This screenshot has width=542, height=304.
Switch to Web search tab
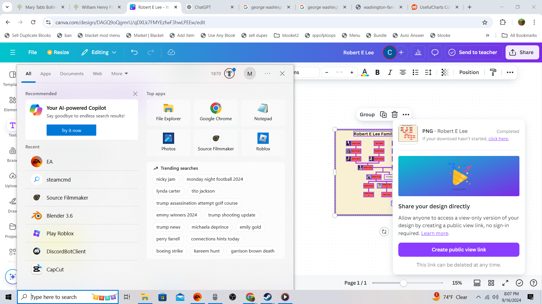[x=97, y=73]
